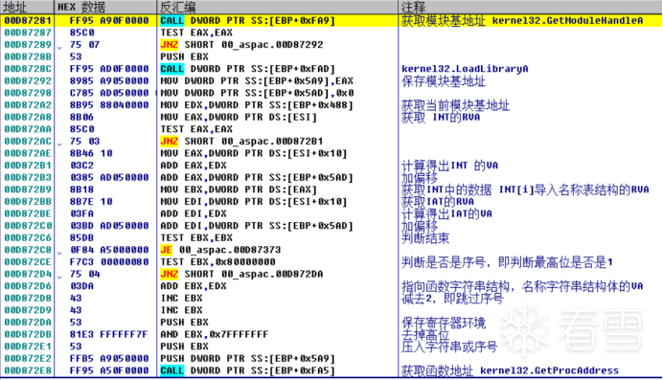The height and width of the screenshot is (380, 663).
Task: Click the JE 00_aspac.00D87373 instruction
Action: [x=220, y=250]
